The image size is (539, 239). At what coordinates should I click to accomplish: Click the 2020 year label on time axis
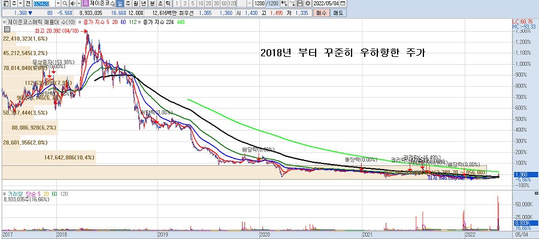pyautogui.click(x=264, y=235)
